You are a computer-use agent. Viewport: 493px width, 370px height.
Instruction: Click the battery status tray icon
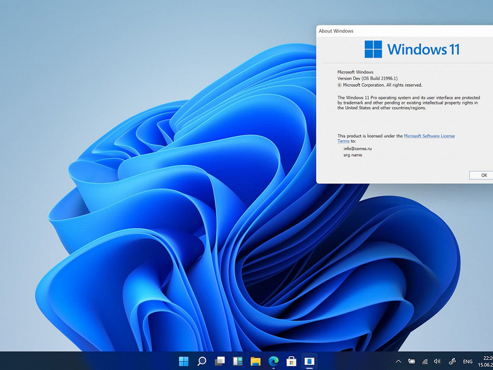tap(411, 361)
